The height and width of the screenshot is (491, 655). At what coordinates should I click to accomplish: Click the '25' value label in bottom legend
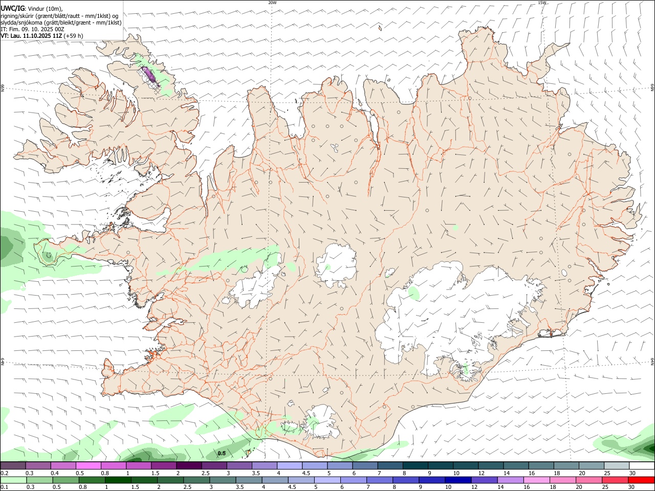[x=605, y=487]
